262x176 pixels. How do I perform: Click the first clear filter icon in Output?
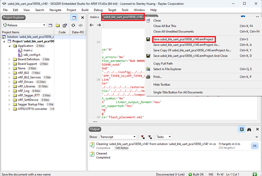(x=143, y=137)
